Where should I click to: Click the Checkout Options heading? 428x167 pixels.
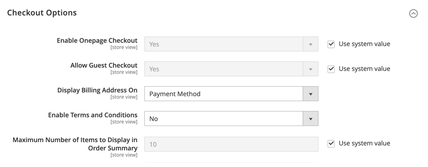pos(42,13)
